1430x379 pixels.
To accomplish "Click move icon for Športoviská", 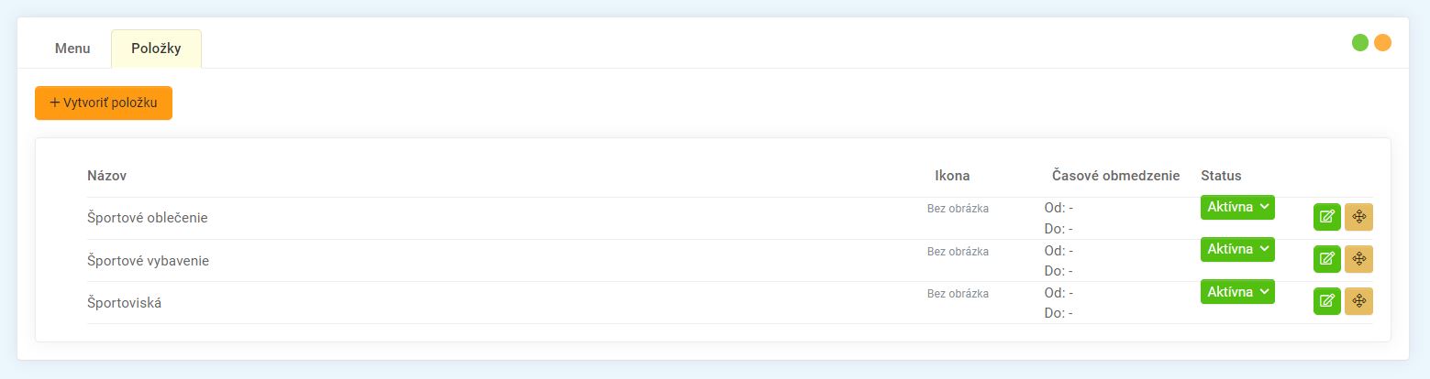I will coord(1358,301).
